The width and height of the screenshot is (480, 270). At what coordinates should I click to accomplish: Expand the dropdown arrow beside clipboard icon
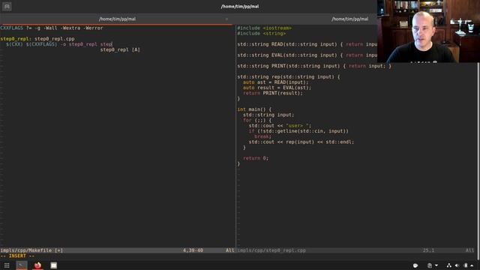click(x=436, y=265)
